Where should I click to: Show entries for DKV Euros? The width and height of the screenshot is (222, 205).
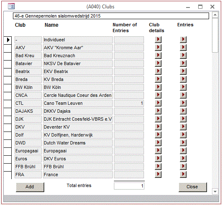pyautogui.click(x=183, y=159)
